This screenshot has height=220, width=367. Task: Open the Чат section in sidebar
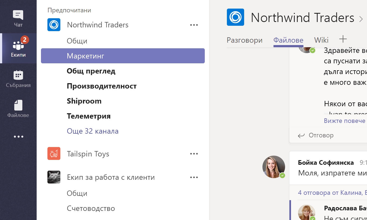point(18,19)
